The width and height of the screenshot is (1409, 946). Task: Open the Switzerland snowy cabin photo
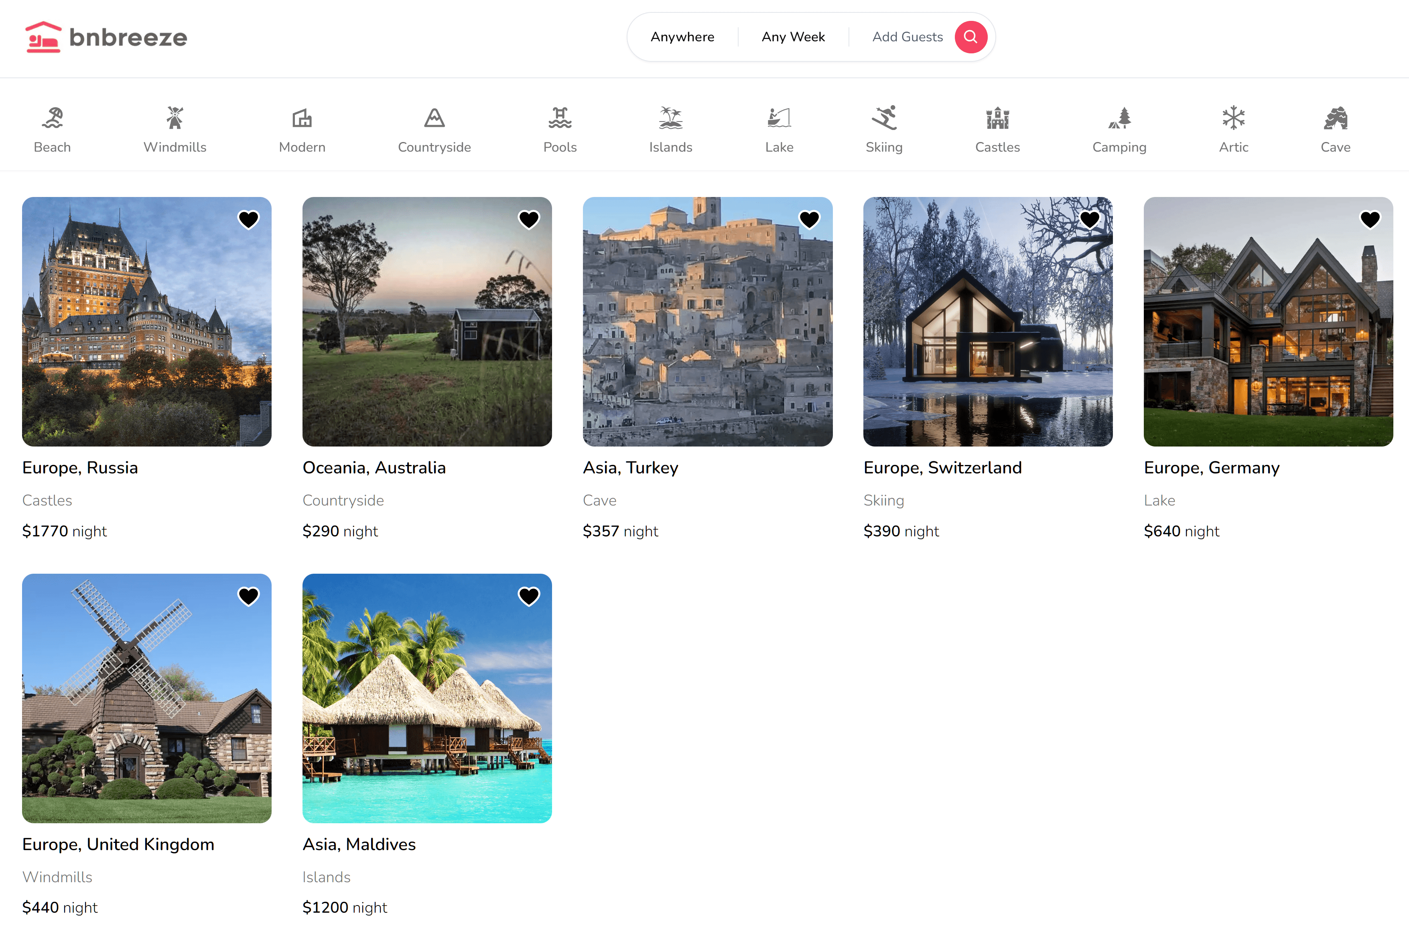tap(988, 322)
